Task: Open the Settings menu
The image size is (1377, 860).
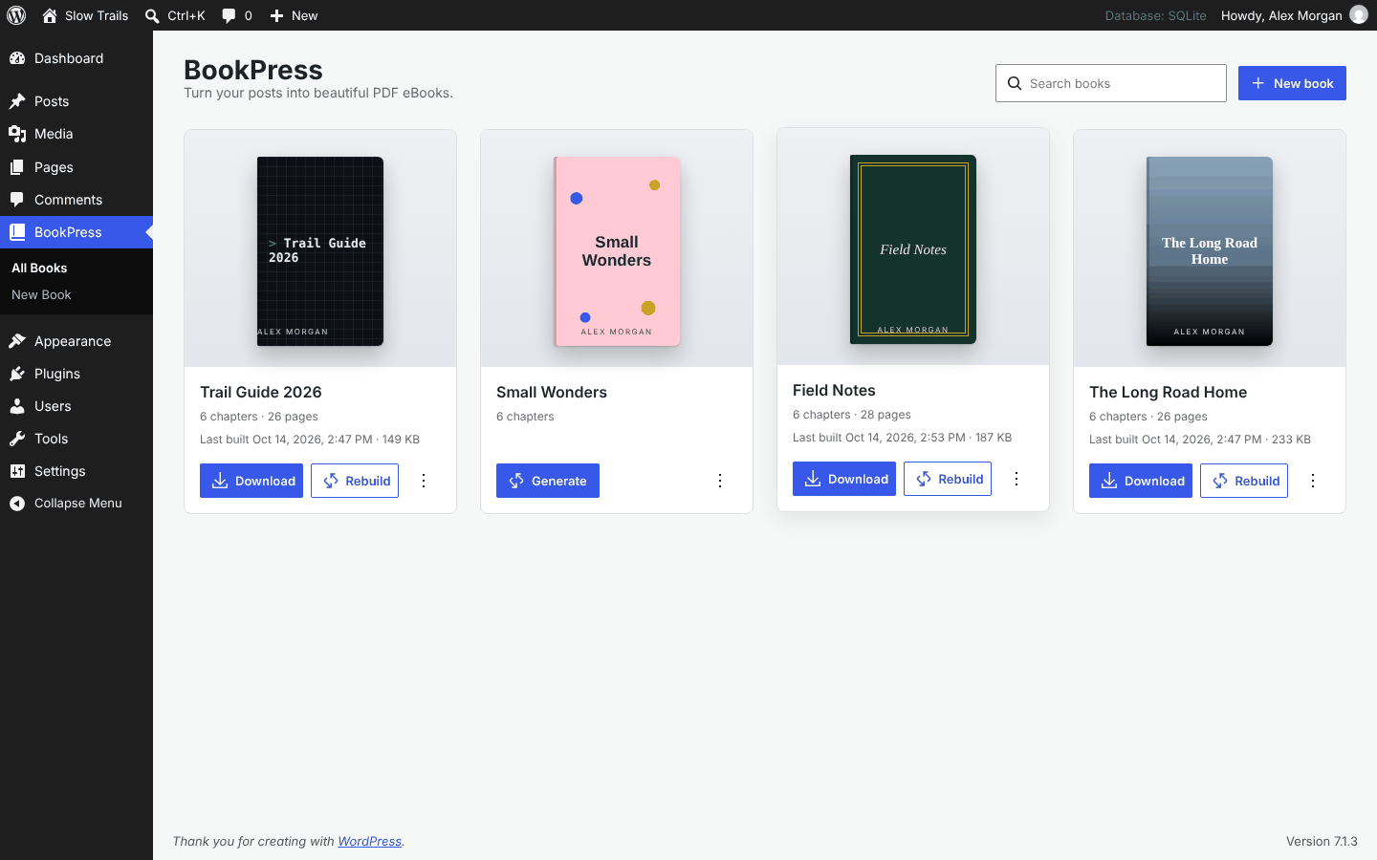Action: [76, 471]
